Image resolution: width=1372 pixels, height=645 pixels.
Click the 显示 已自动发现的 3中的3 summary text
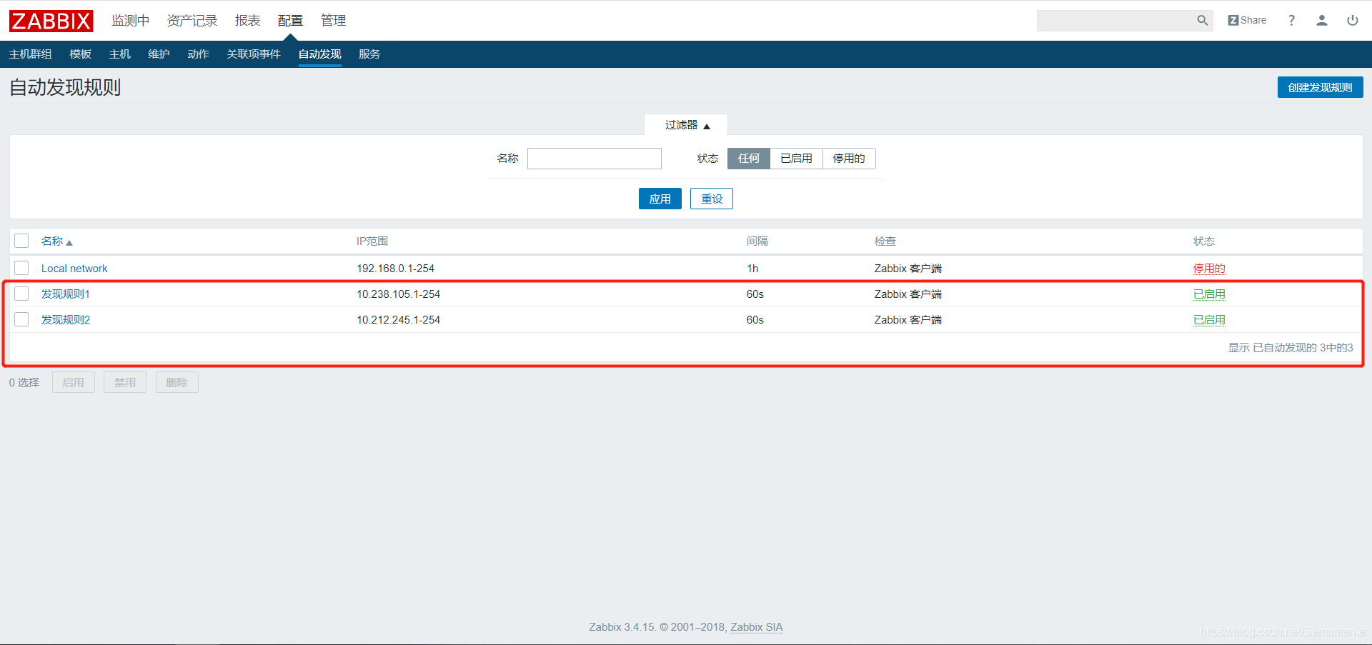(x=1291, y=348)
